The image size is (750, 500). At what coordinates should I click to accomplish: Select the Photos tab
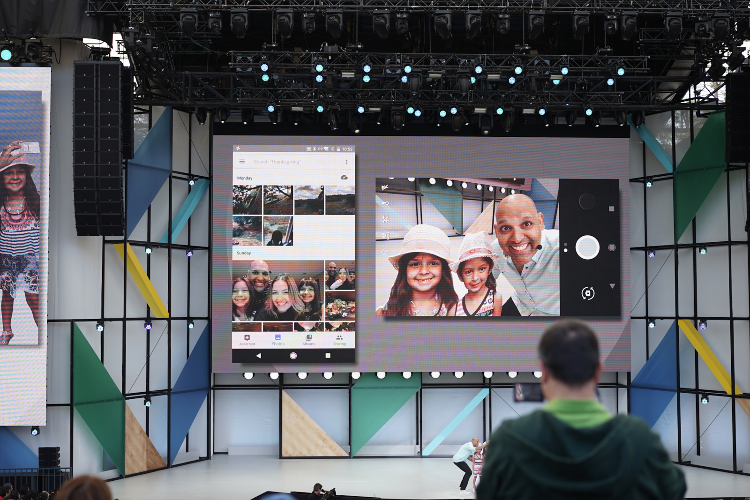pyautogui.click(x=277, y=340)
